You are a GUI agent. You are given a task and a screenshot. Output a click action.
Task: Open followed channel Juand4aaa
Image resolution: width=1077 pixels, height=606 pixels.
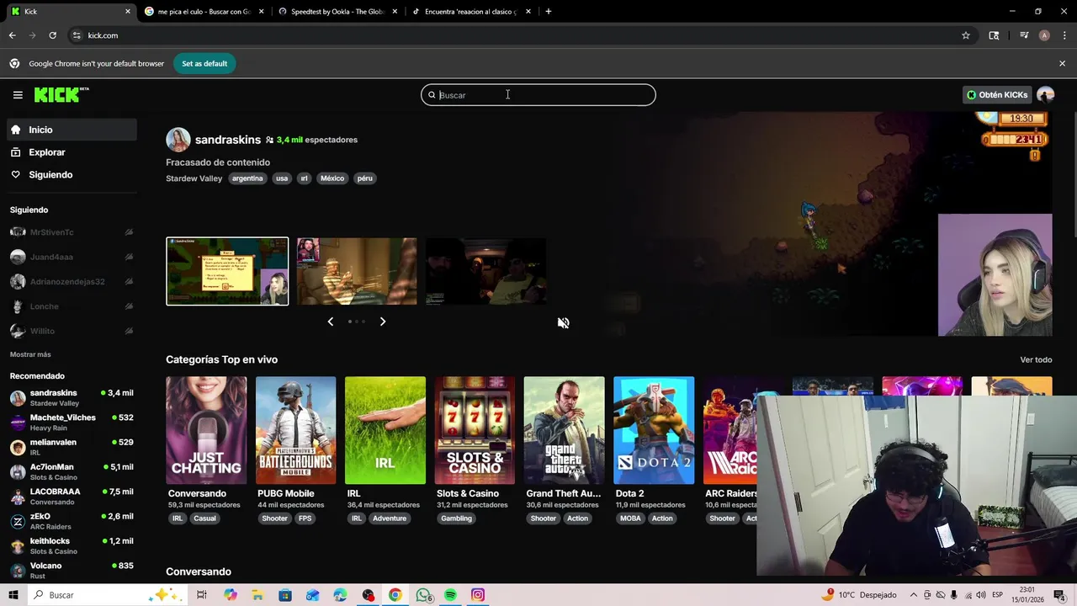tap(72, 257)
